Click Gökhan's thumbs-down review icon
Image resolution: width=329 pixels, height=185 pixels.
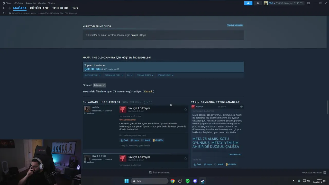coord(193,107)
